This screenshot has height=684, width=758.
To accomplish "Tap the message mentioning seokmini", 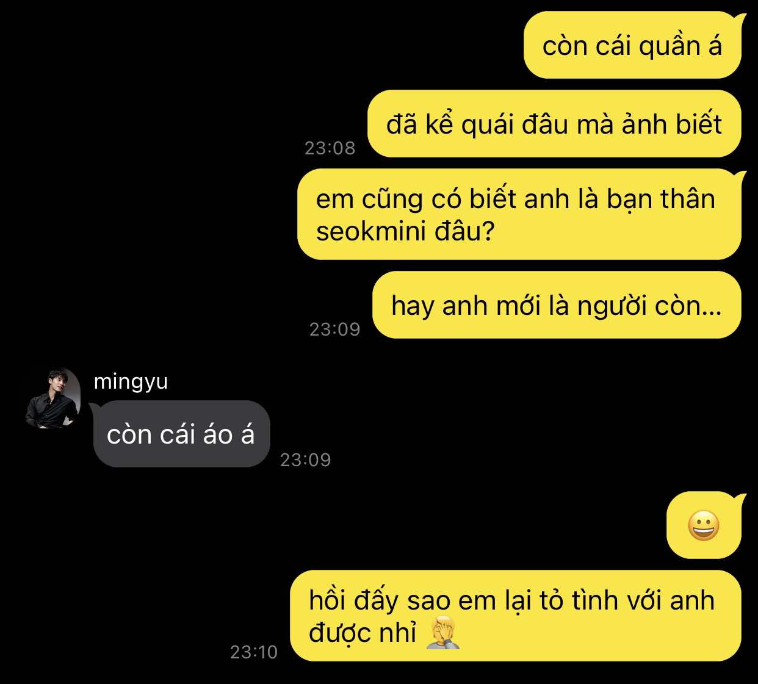I will pos(519,215).
